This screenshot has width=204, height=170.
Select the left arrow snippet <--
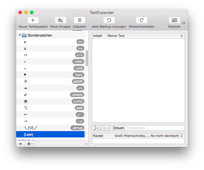click(x=50, y=115)
